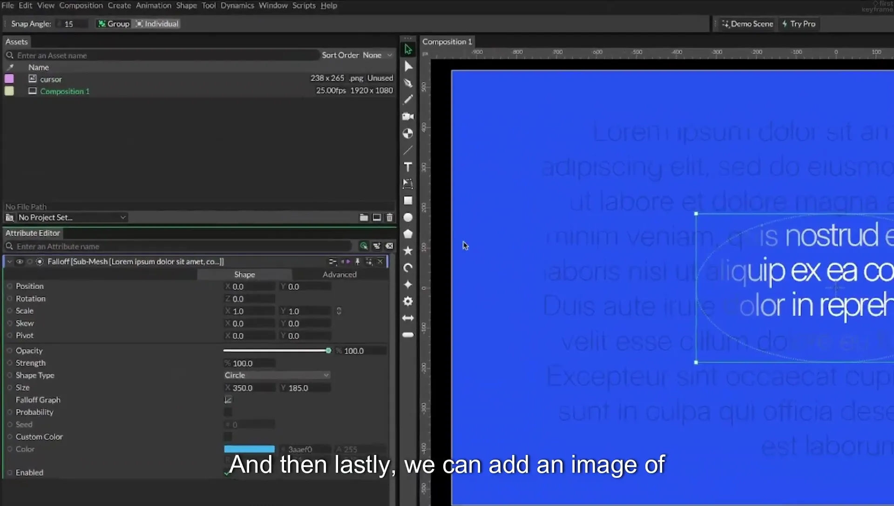Click the folder icon in Assets panel

coord(364,217)
